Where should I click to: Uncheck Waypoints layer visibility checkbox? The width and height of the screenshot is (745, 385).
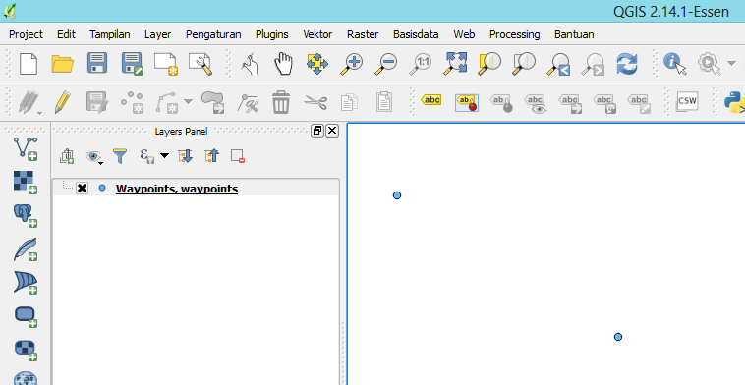point(82,189)
